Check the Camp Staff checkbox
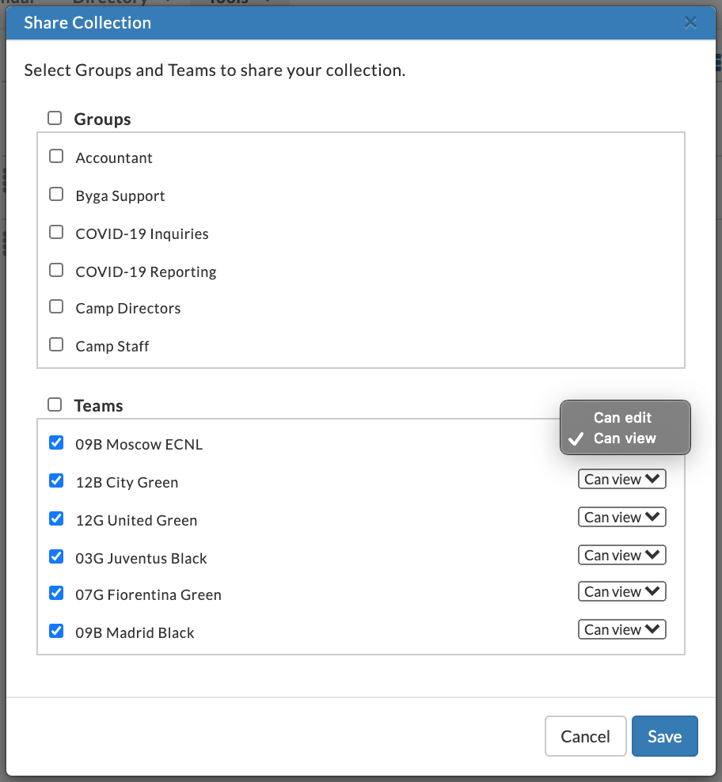This screenshot has width=722, height=782. (56, 344)
